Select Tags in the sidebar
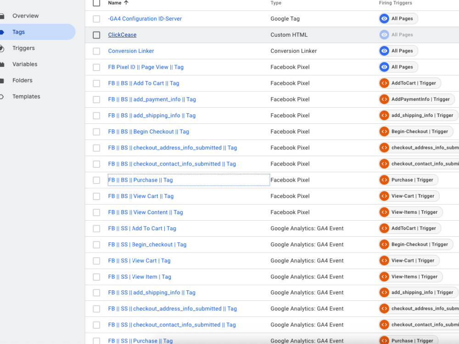459x344 pixels. [x=18, y=32]
